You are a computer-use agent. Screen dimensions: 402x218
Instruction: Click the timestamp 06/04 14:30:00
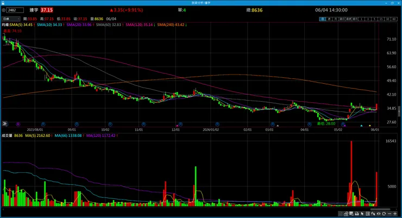tap(331, 10)
